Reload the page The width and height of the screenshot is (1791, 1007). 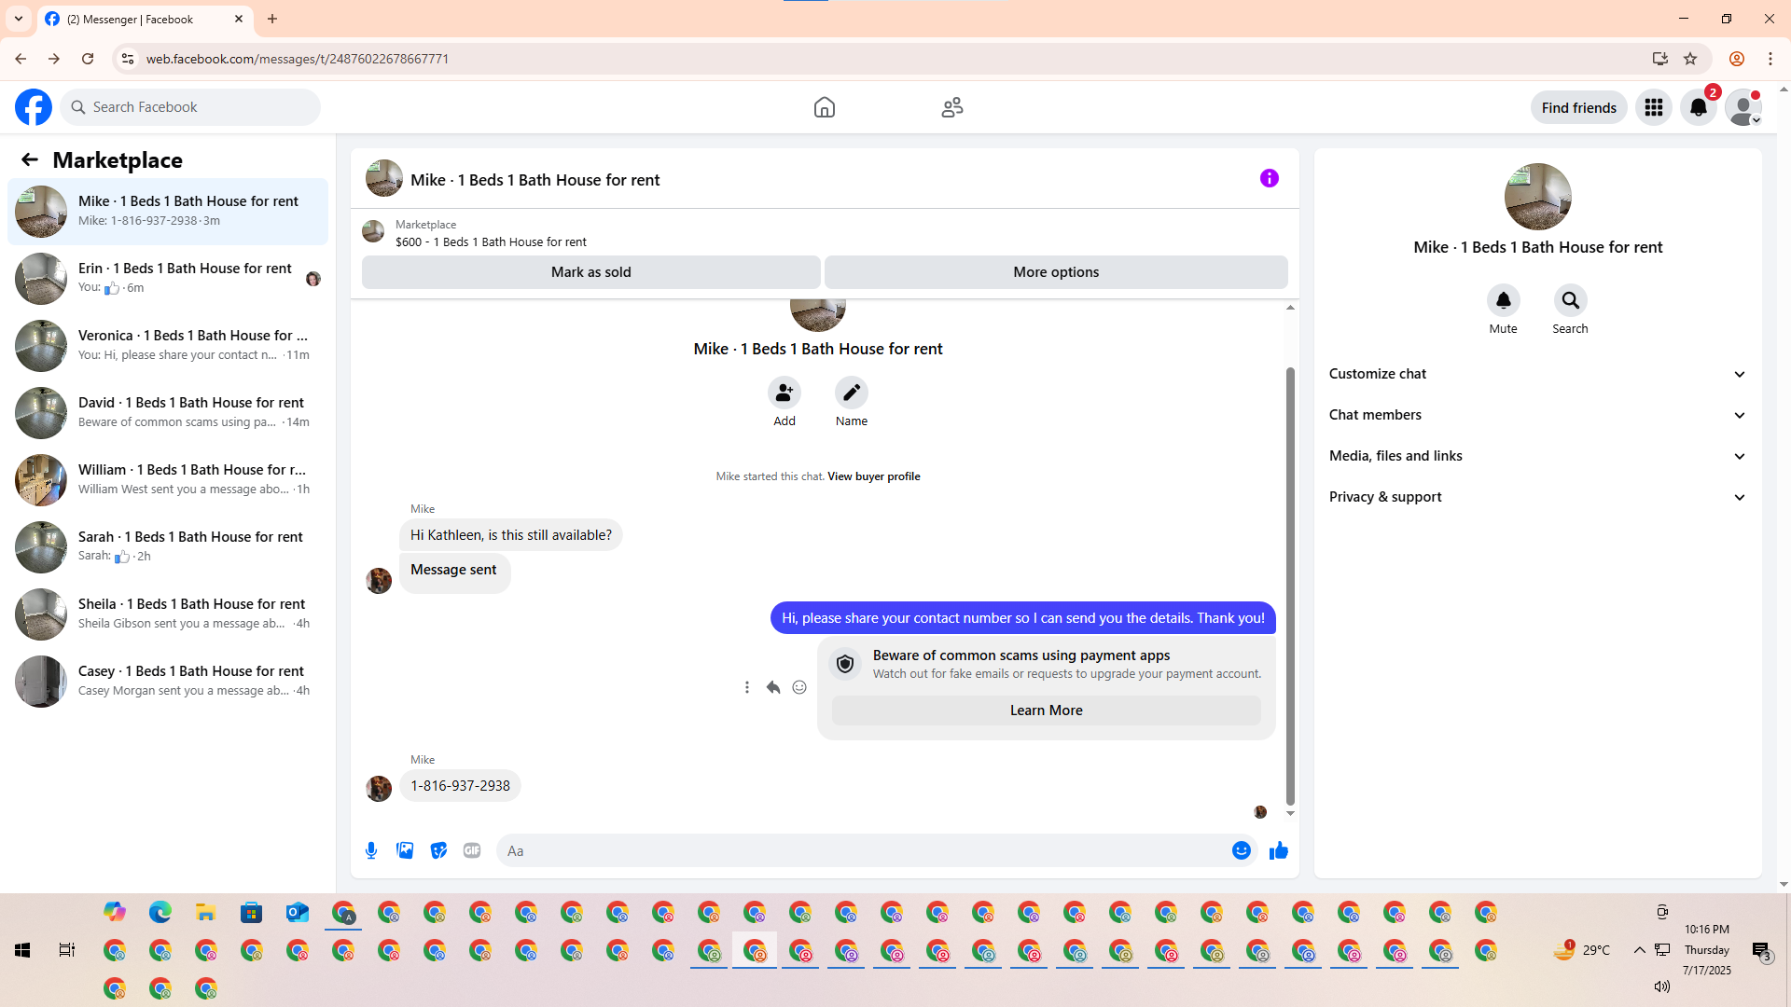[88, 59]
